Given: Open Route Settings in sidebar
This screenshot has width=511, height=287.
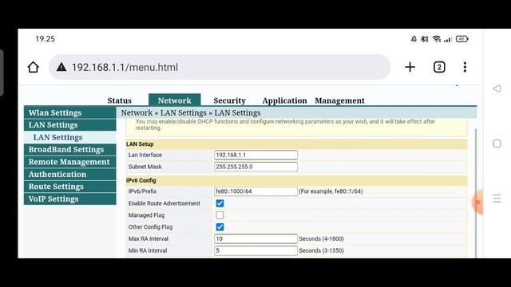Looking at the screenshot, I should pyautogui.click(x=70, y=187).
